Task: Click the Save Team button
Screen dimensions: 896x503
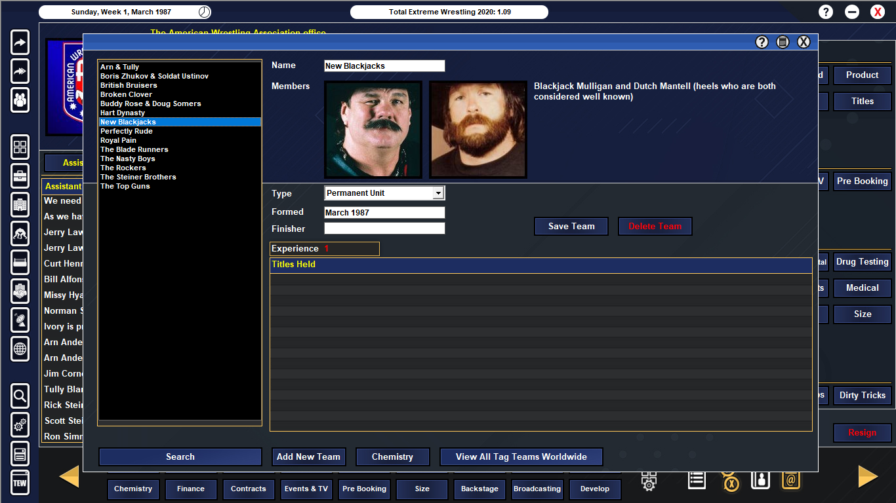Action: tap(571, 226)
